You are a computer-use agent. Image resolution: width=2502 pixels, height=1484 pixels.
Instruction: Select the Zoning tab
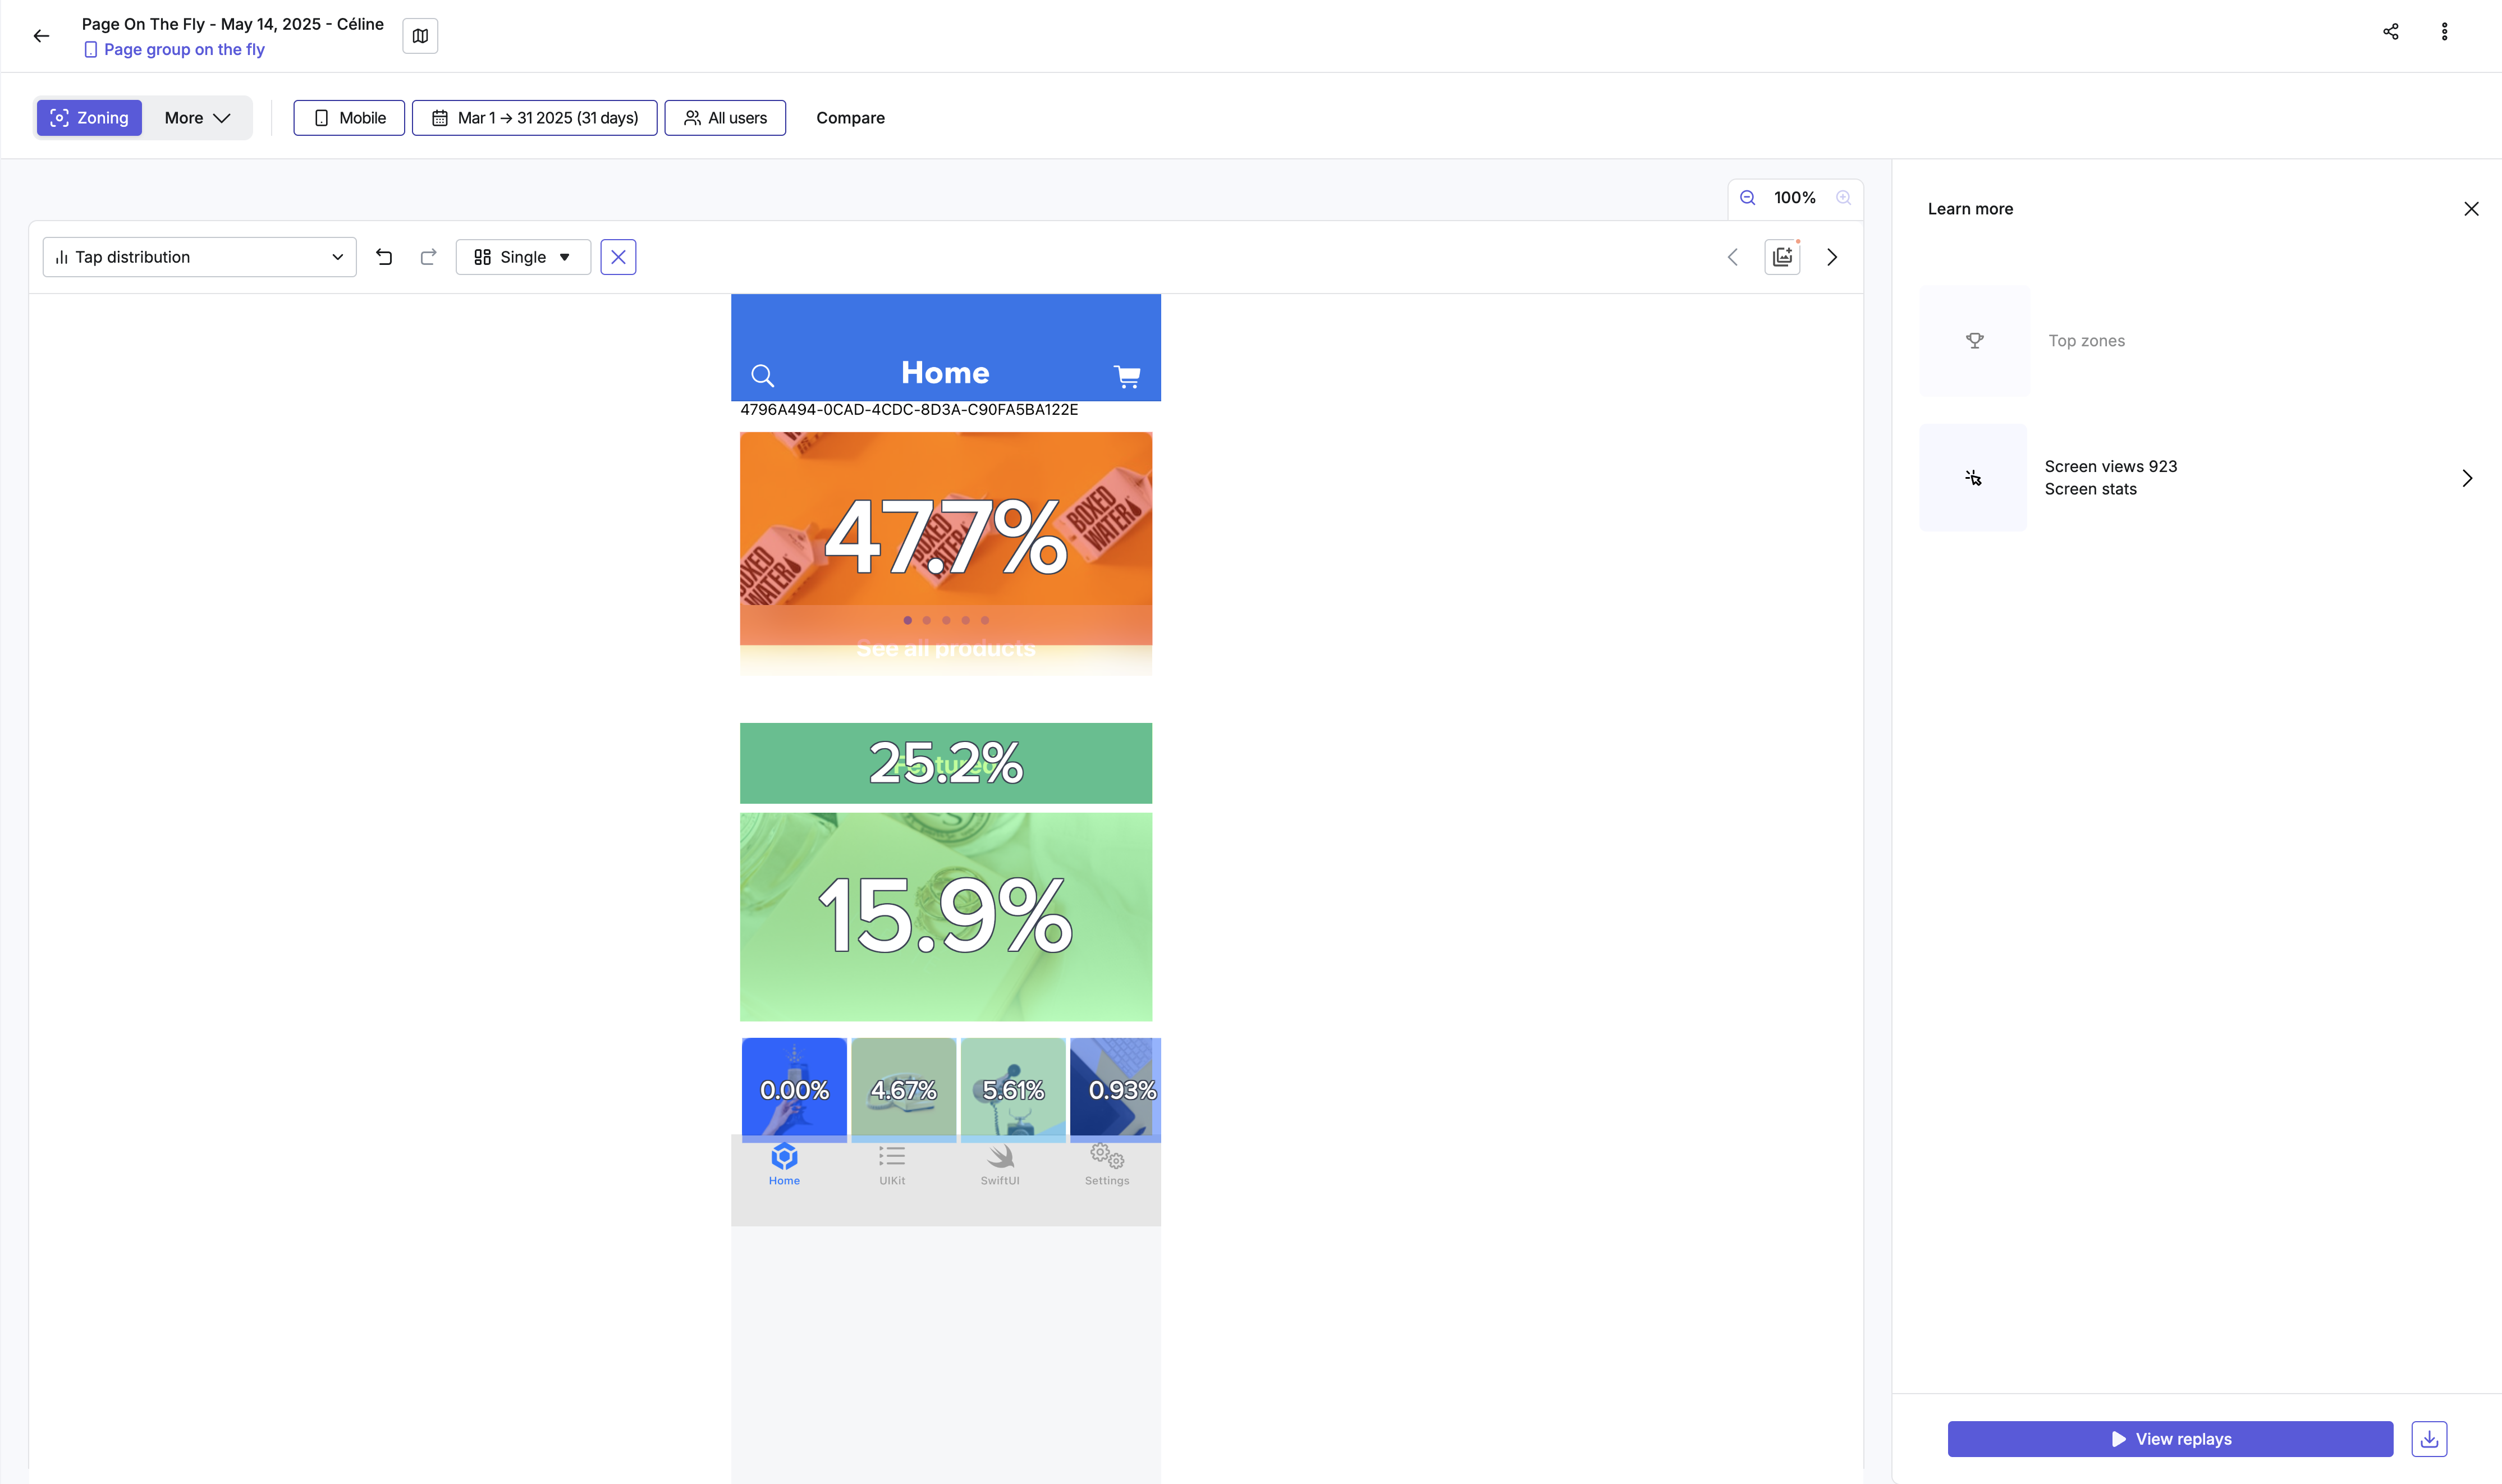click(89, 118)
